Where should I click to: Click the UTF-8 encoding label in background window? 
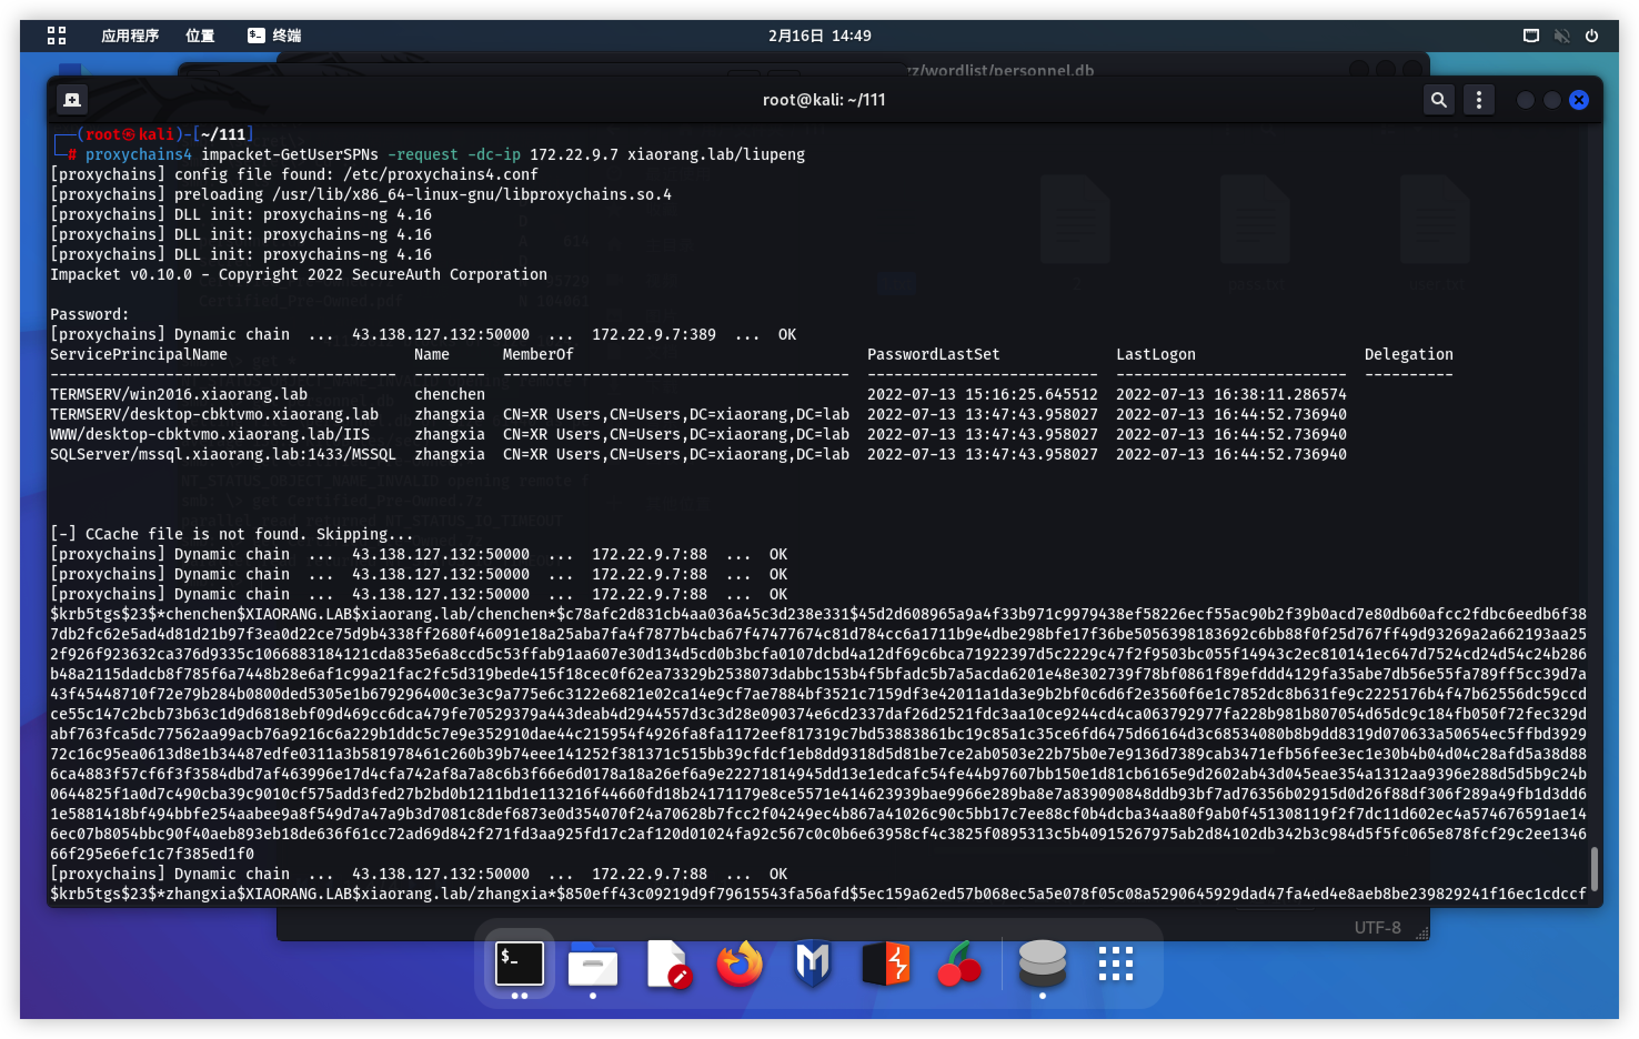[1377, 927]
